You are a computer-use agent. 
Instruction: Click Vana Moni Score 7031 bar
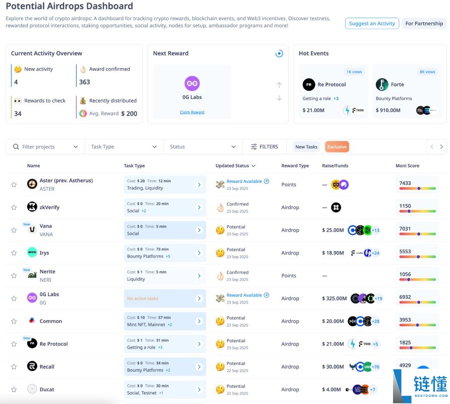click(x=418, y=234)
